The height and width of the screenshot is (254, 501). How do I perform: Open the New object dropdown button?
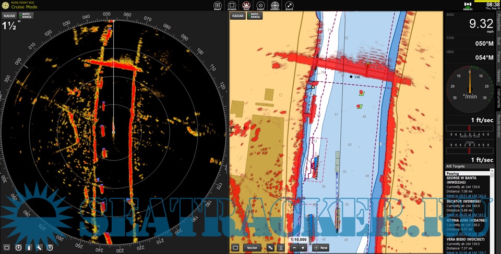[321, 248]
